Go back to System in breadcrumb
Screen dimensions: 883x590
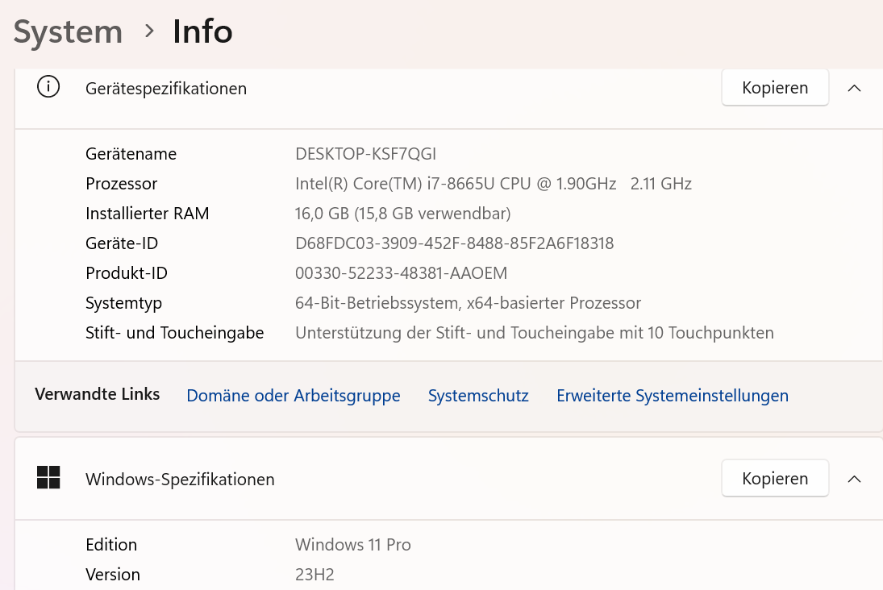(x=68, y=31)
